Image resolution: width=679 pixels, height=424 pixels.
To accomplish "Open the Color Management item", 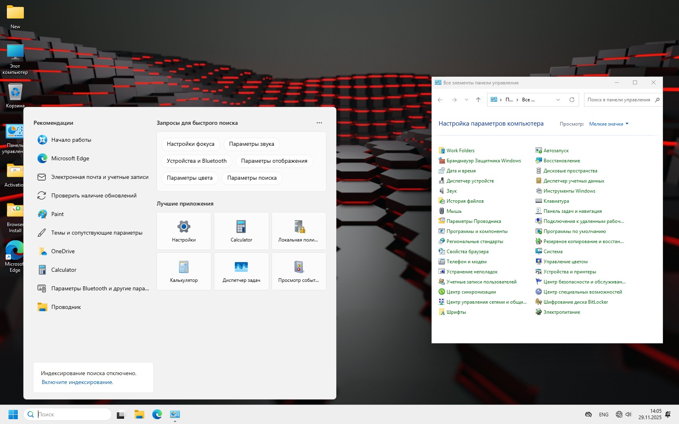I will (x=565, y=262).
